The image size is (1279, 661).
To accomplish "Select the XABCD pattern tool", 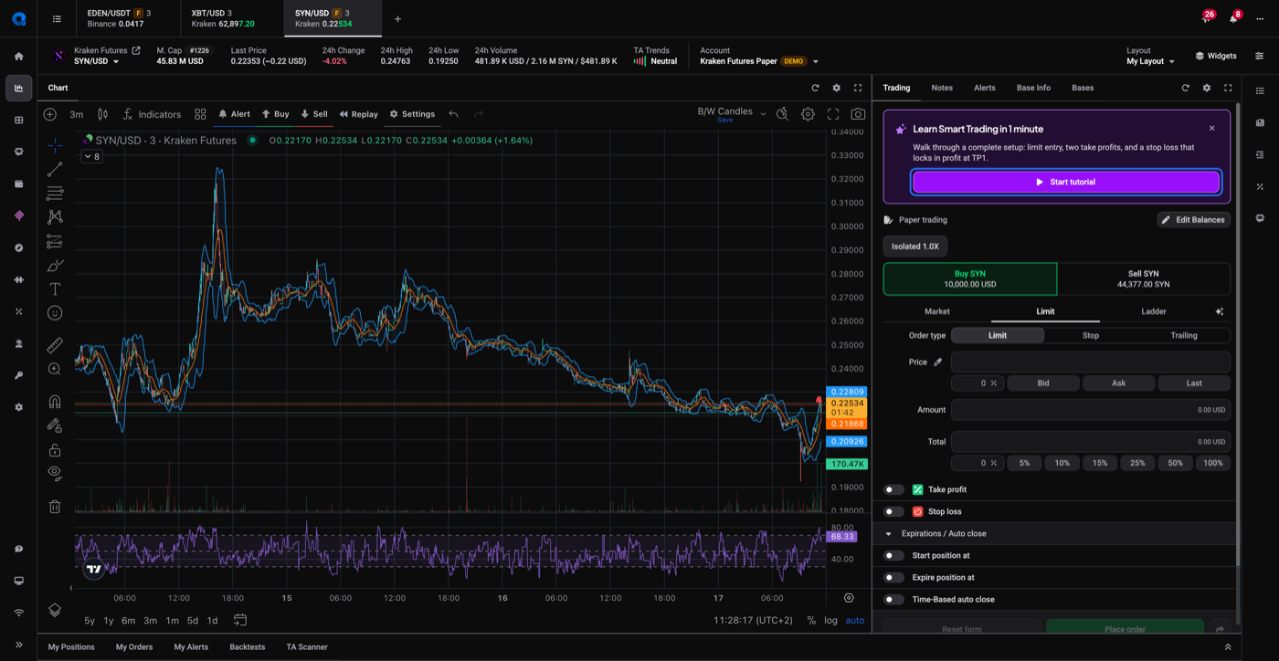I will (x=55, y=217).
